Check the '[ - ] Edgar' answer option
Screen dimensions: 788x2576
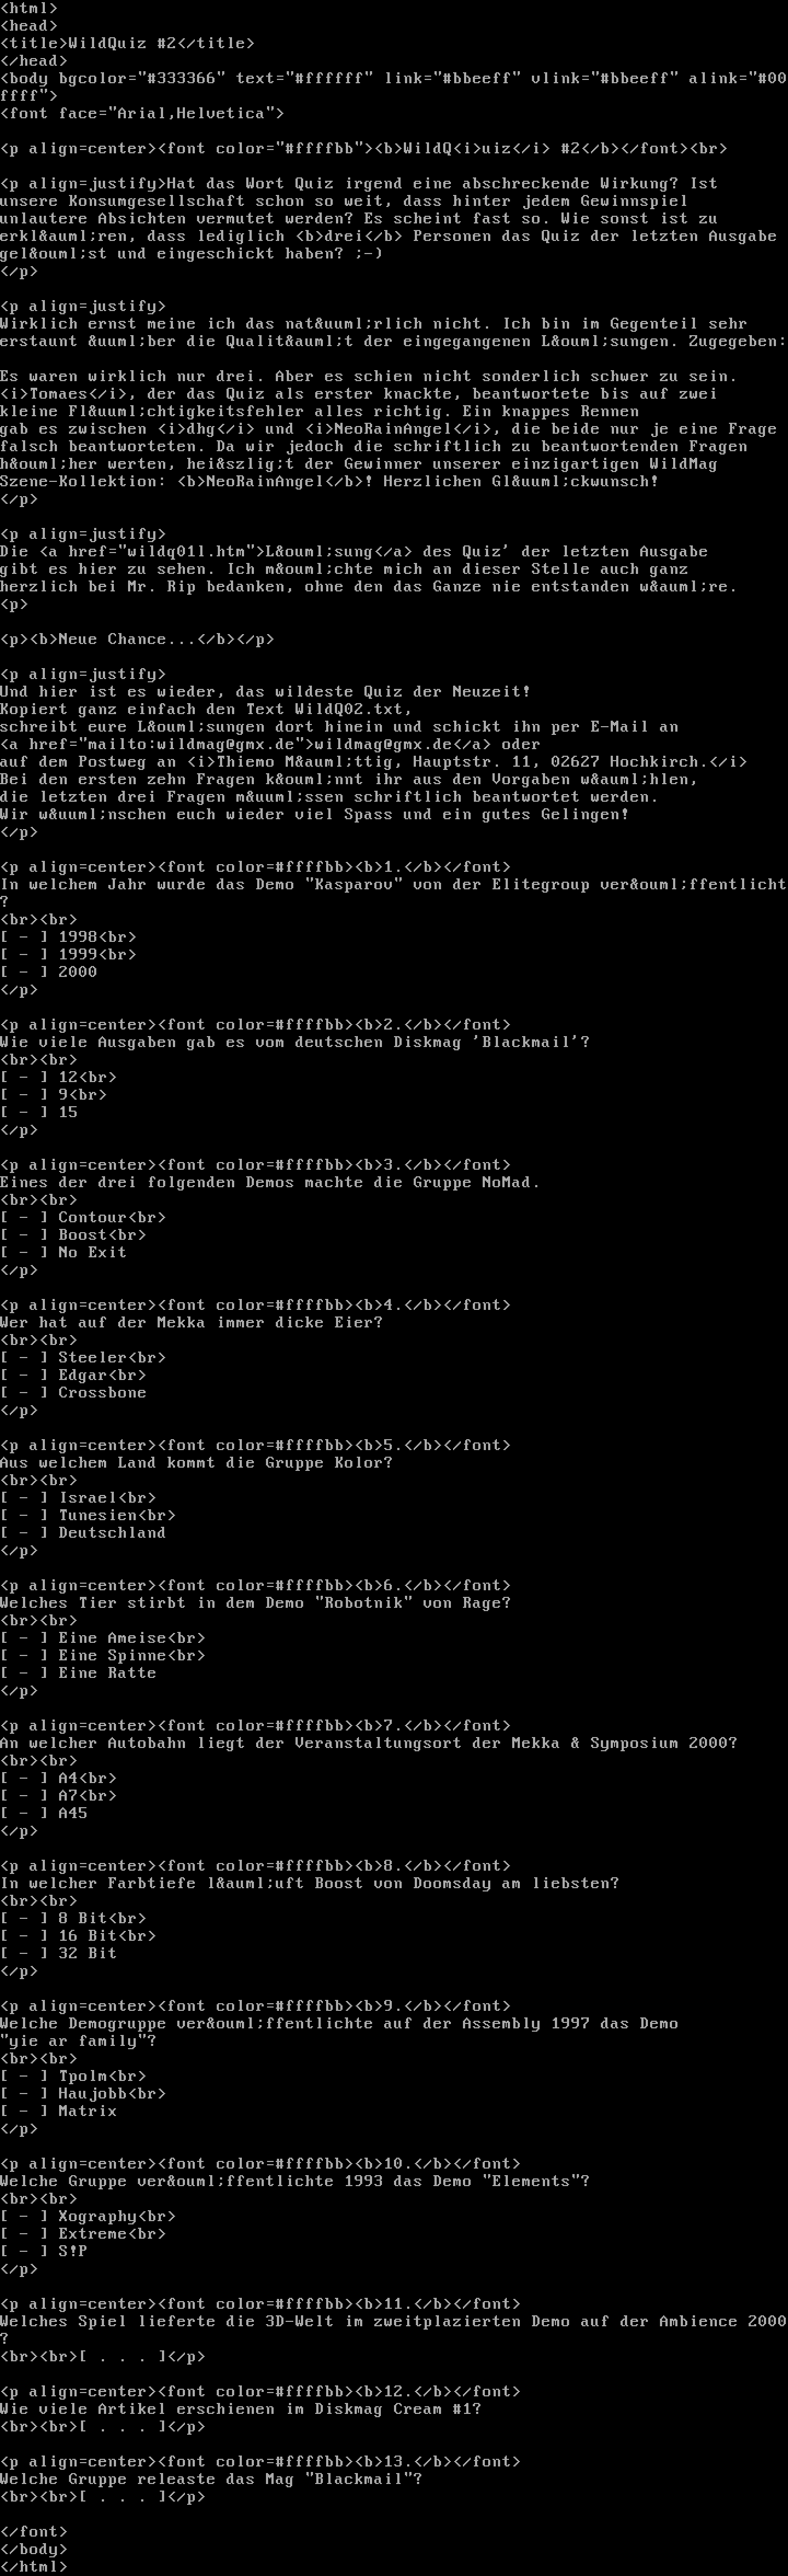[54, 1375]
